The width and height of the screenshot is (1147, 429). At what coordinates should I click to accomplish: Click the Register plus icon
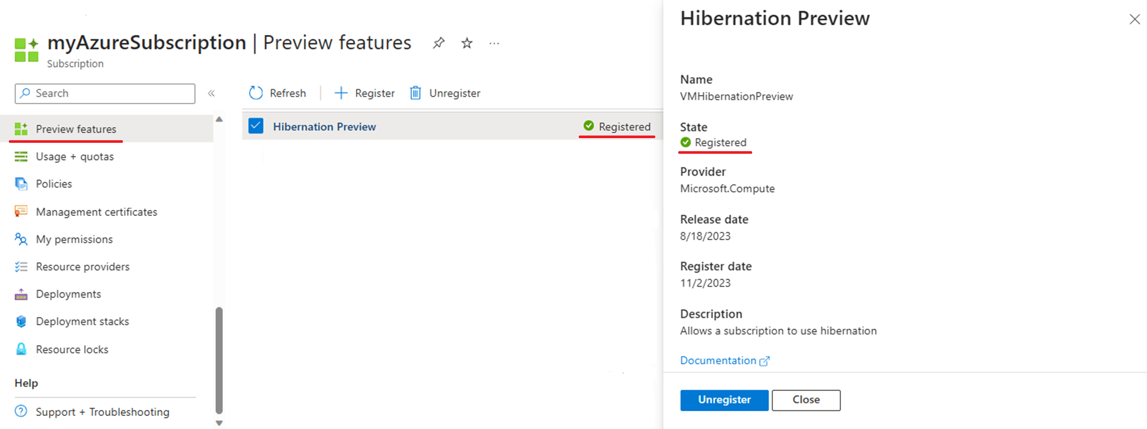(x=341, y=93)
